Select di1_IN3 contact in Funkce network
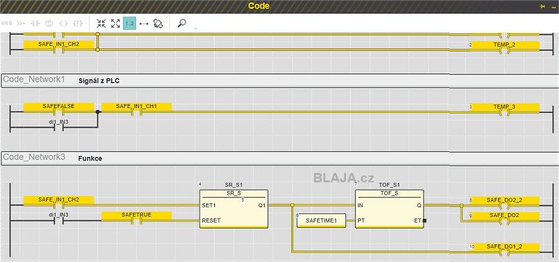The image size is (559, 263). pos(58,218)
